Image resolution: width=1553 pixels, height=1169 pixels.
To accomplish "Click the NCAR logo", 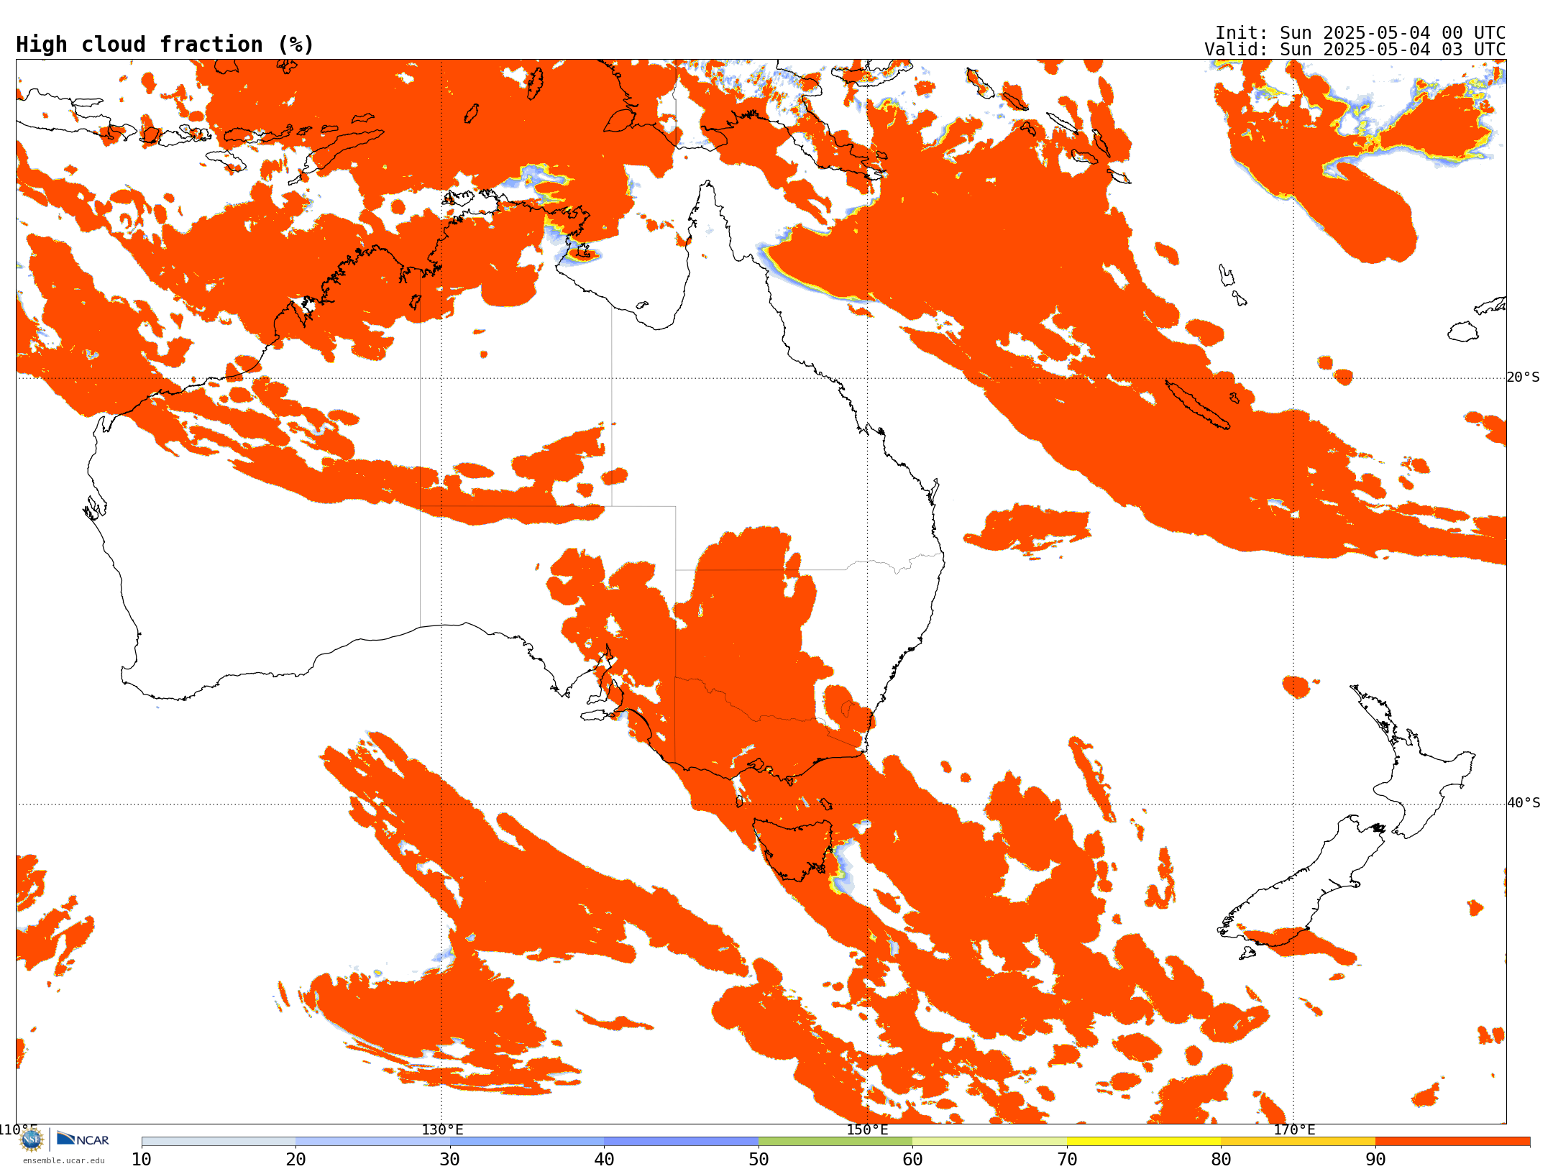I will coord(83,1140).
